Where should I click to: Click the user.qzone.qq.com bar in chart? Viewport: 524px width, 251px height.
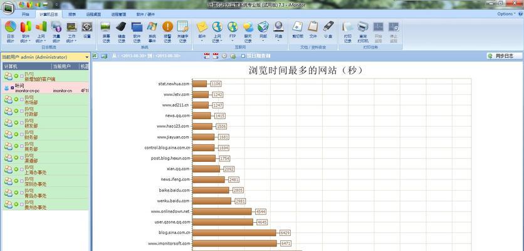[223, 222]
